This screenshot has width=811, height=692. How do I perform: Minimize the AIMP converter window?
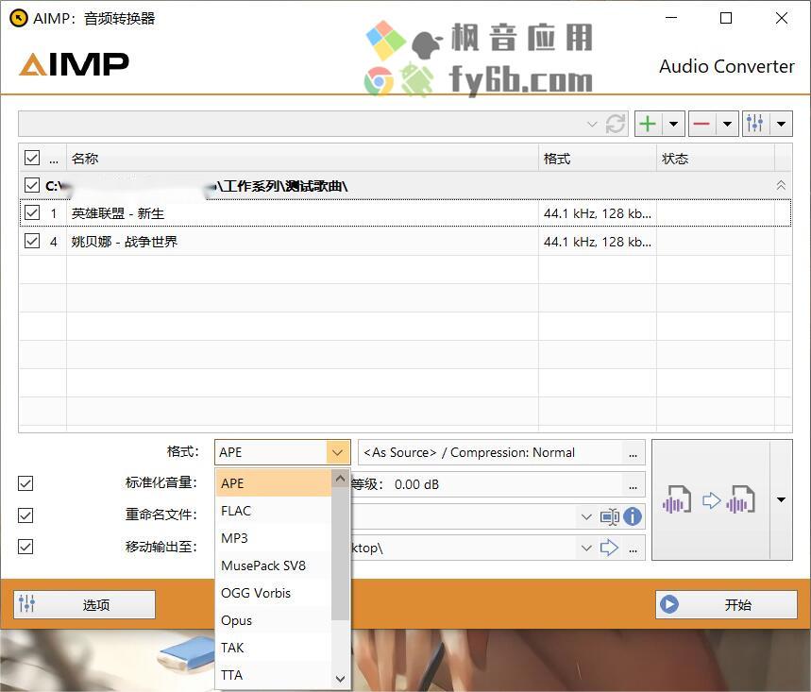pyautogui.click(x=671, y=18)
